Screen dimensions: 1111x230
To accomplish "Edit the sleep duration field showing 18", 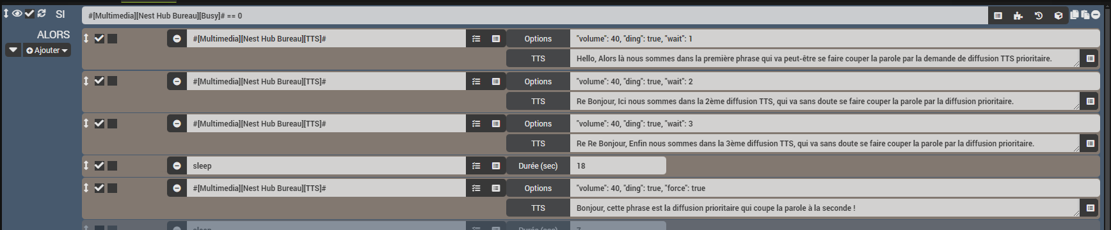I will [618, 165].
